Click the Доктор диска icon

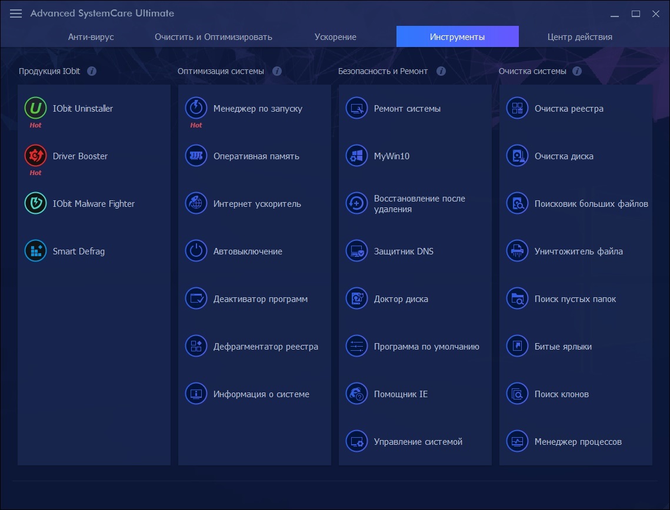(356, 298)
